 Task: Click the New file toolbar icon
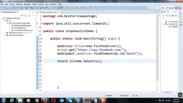2,8
